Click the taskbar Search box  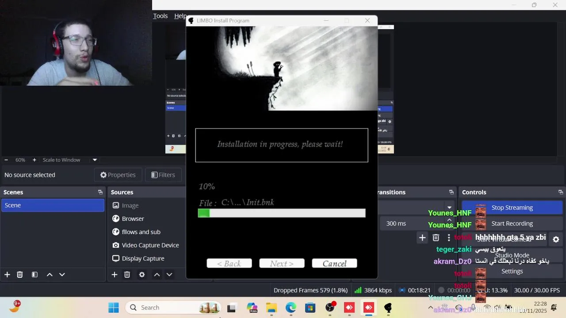coord(173,307)
